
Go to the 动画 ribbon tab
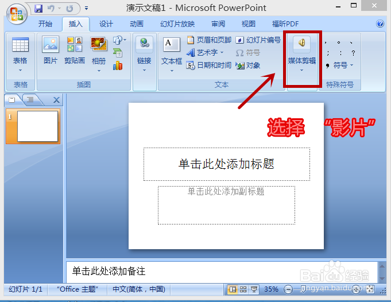(137, 24)
